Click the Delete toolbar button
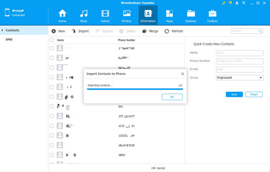The image size is (270, 172). tap(127, 31)
